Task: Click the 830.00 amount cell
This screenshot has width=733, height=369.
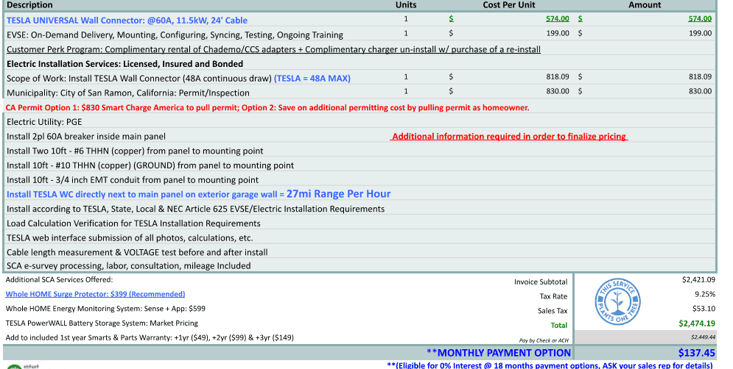Action: tap(701, 91)
